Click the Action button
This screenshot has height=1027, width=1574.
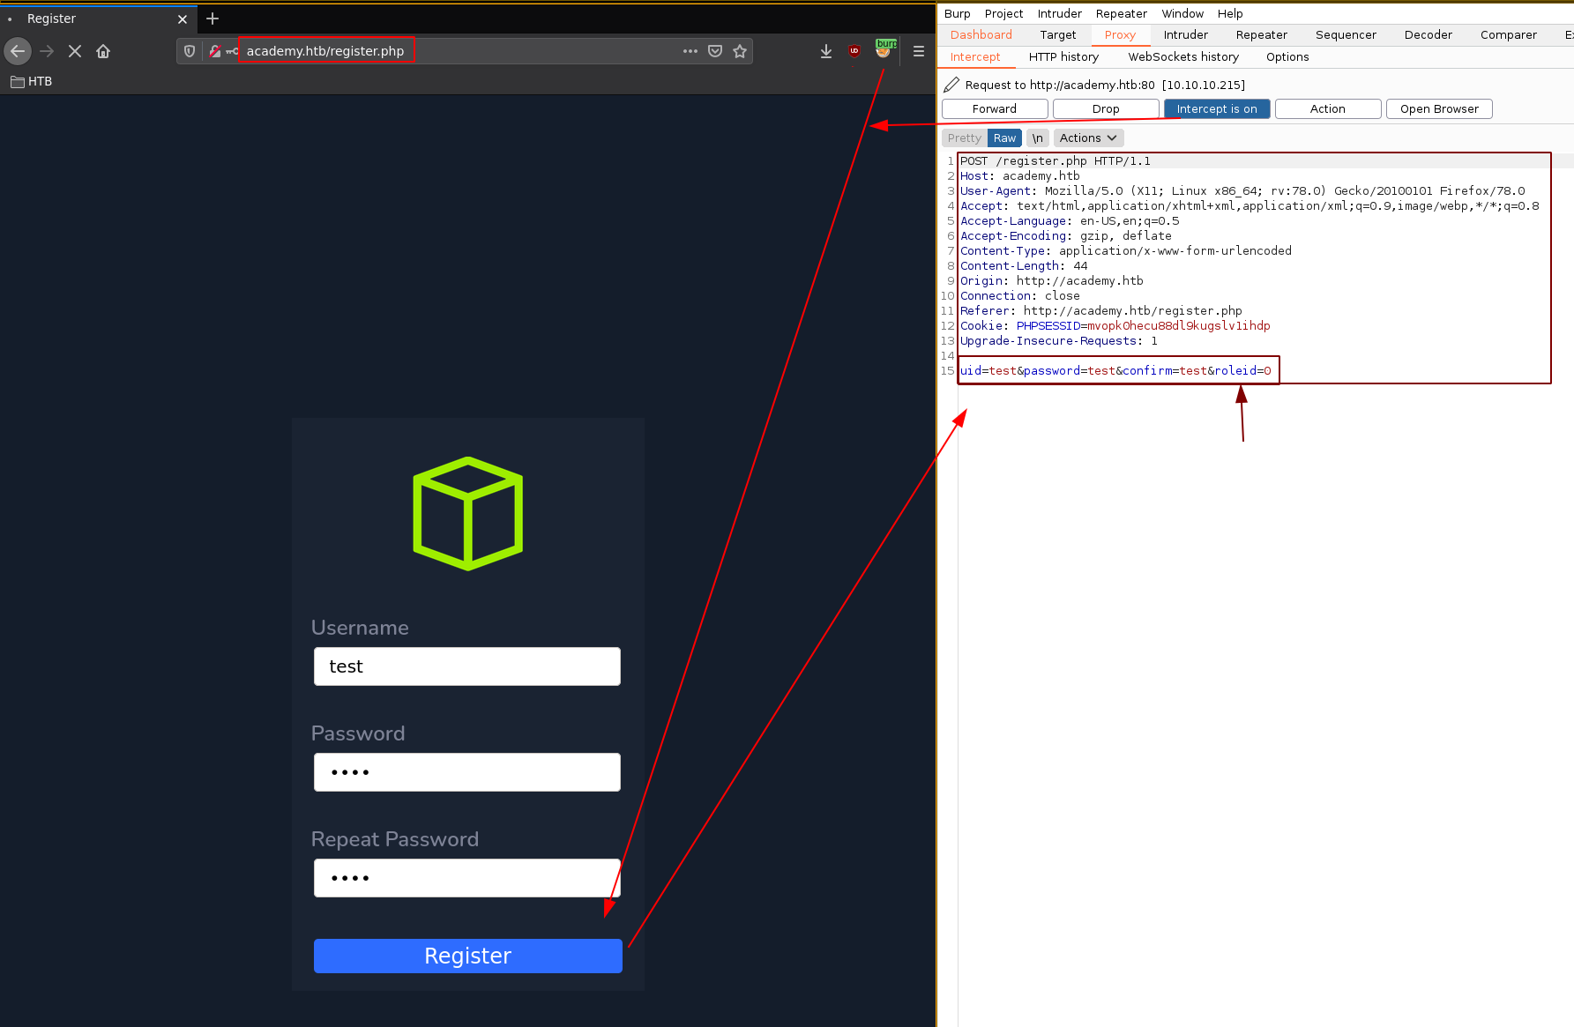(x=1328, y=108)
